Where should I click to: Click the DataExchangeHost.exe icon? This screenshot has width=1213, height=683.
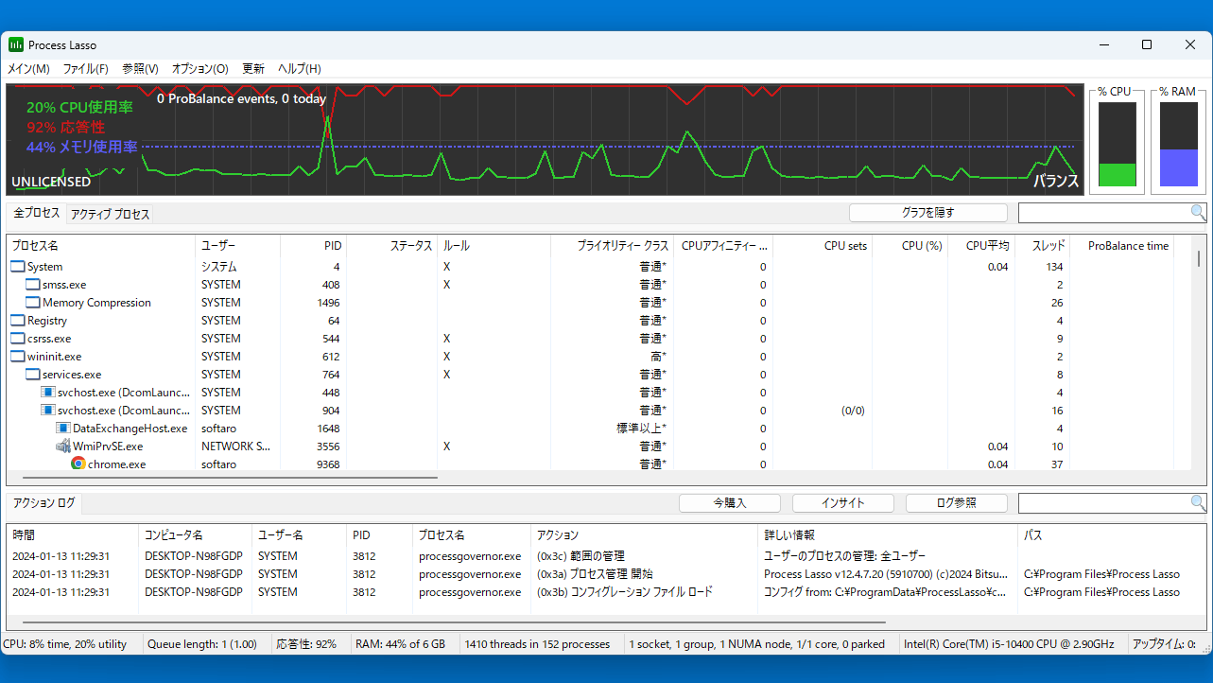coord(63,429)
